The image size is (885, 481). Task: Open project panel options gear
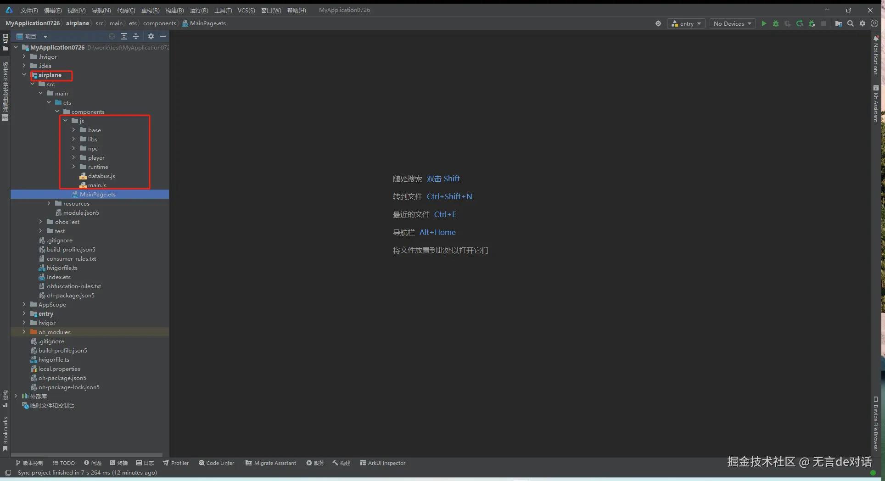[x=151, y=36]
